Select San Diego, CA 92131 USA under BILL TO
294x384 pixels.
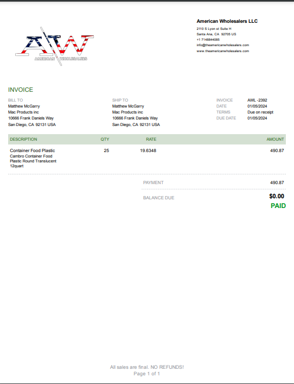(x=32, y=124)
